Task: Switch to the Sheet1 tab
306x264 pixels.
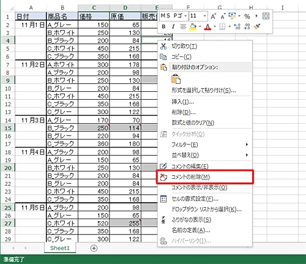Action: click(60, 248)
